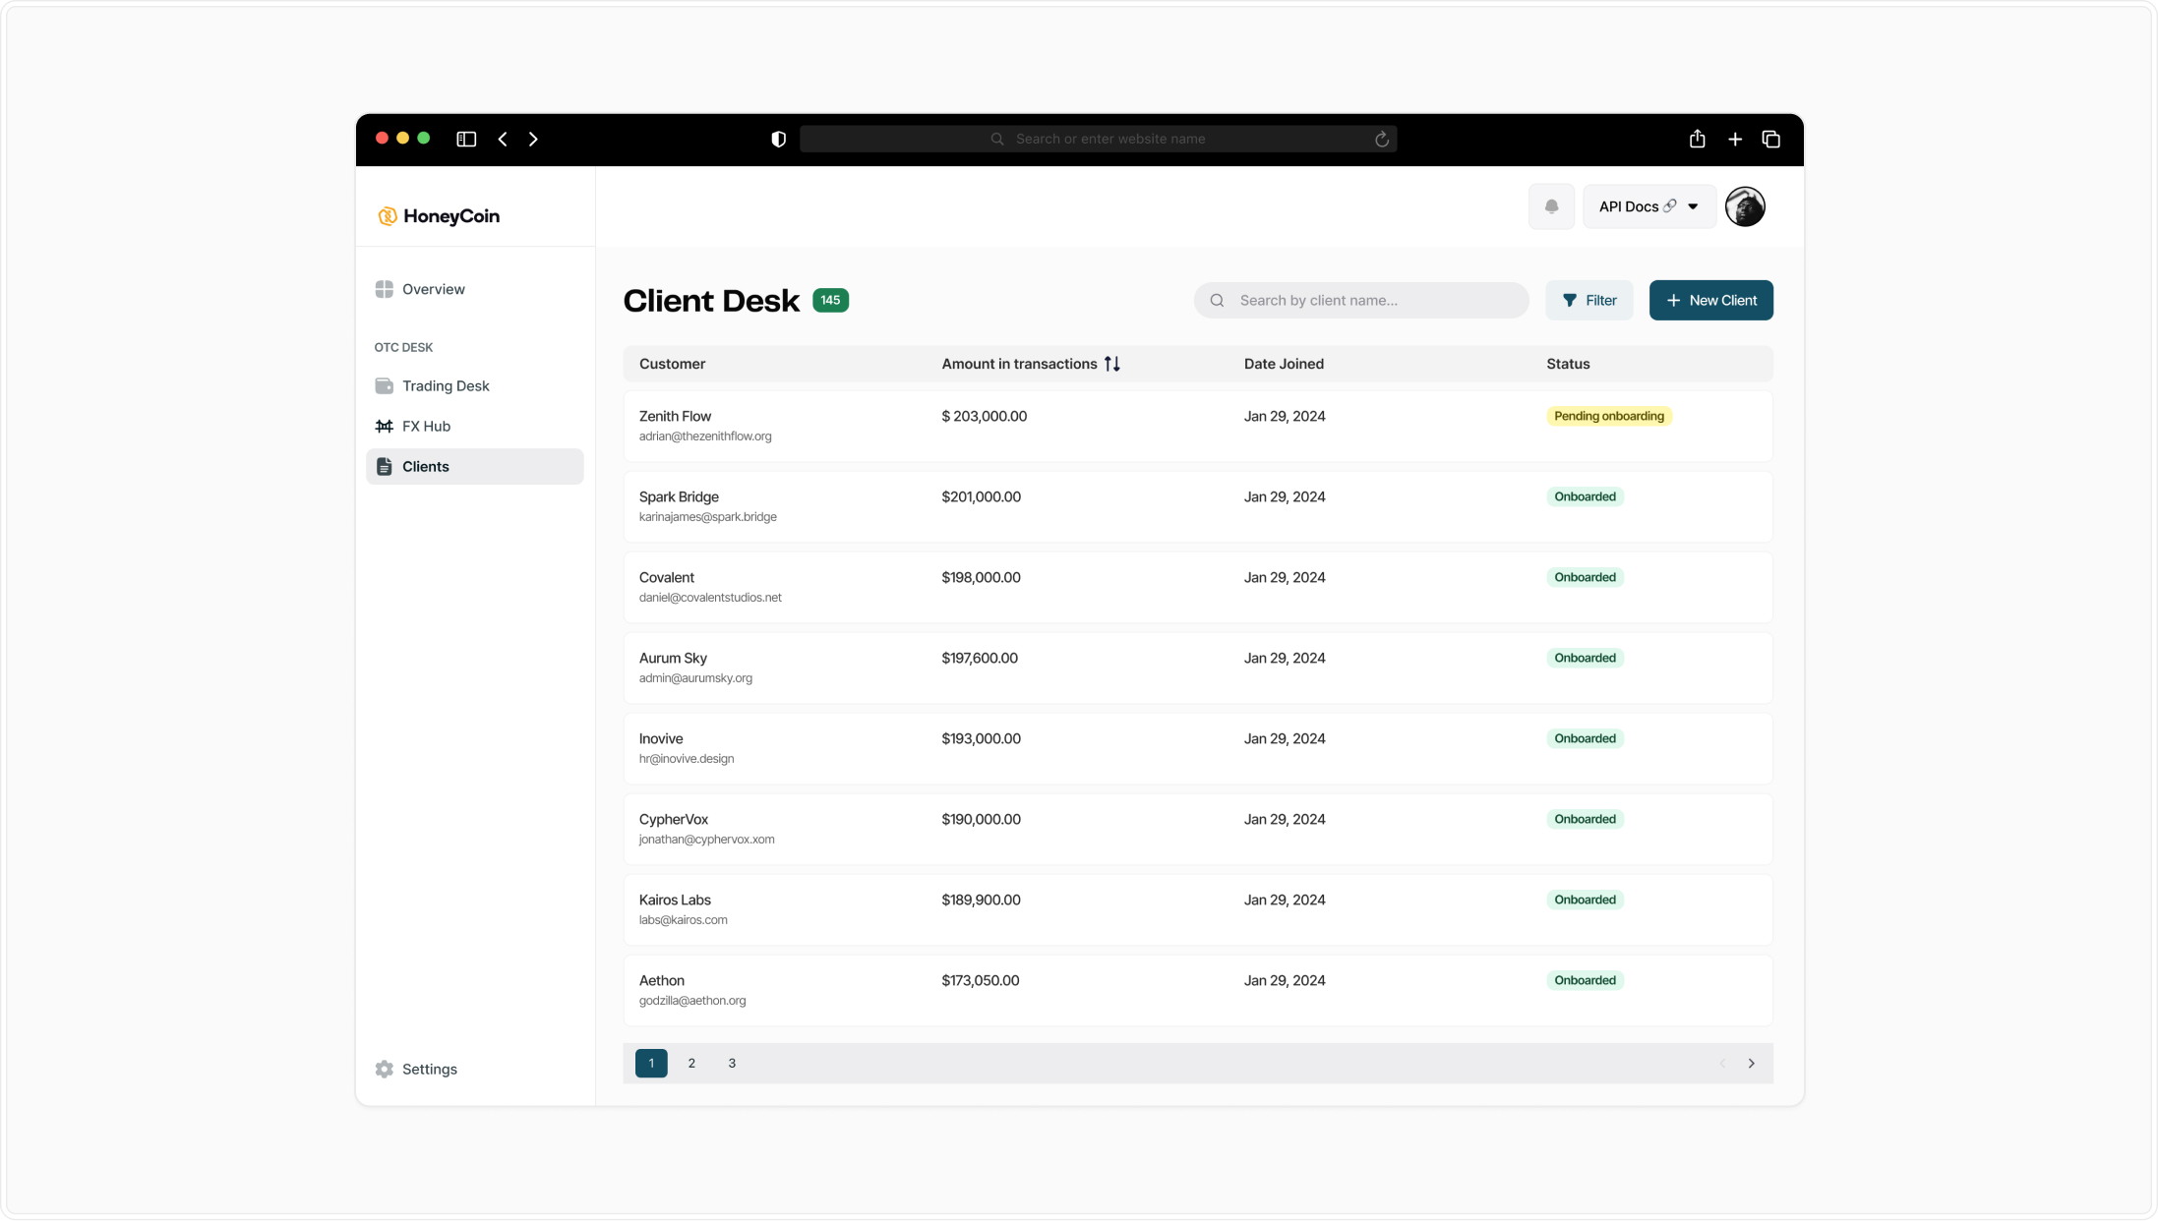Open a new browser tab with the plus icon
The image size is (2158, 1221).
tap(1735, 140)
